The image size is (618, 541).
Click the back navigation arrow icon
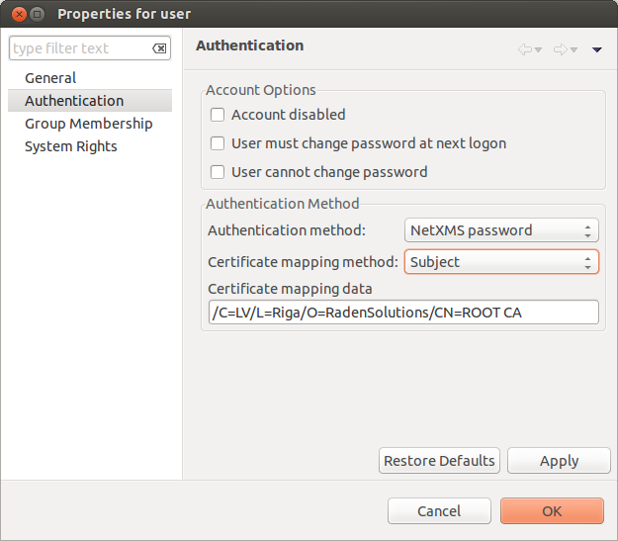(x=524, y=48)
